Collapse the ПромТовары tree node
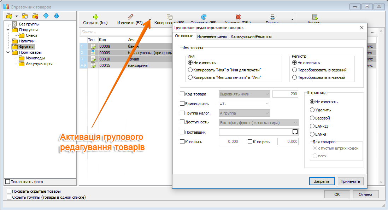Viewport: 388px width, 210px height. pos(8,52)
